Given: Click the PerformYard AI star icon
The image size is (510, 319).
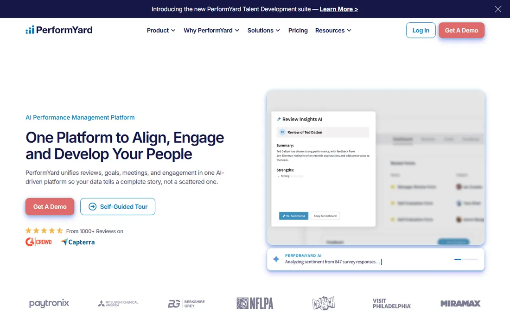Looking at the screenshot, I should (x=276, y=259).
